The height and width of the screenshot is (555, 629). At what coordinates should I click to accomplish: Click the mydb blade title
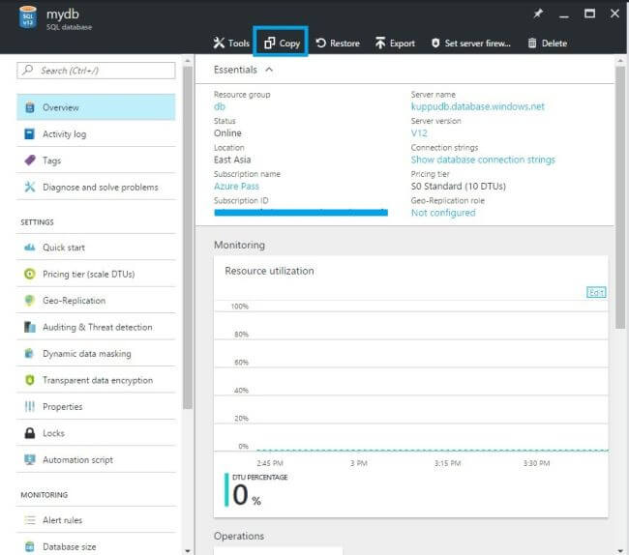[63, 15]
